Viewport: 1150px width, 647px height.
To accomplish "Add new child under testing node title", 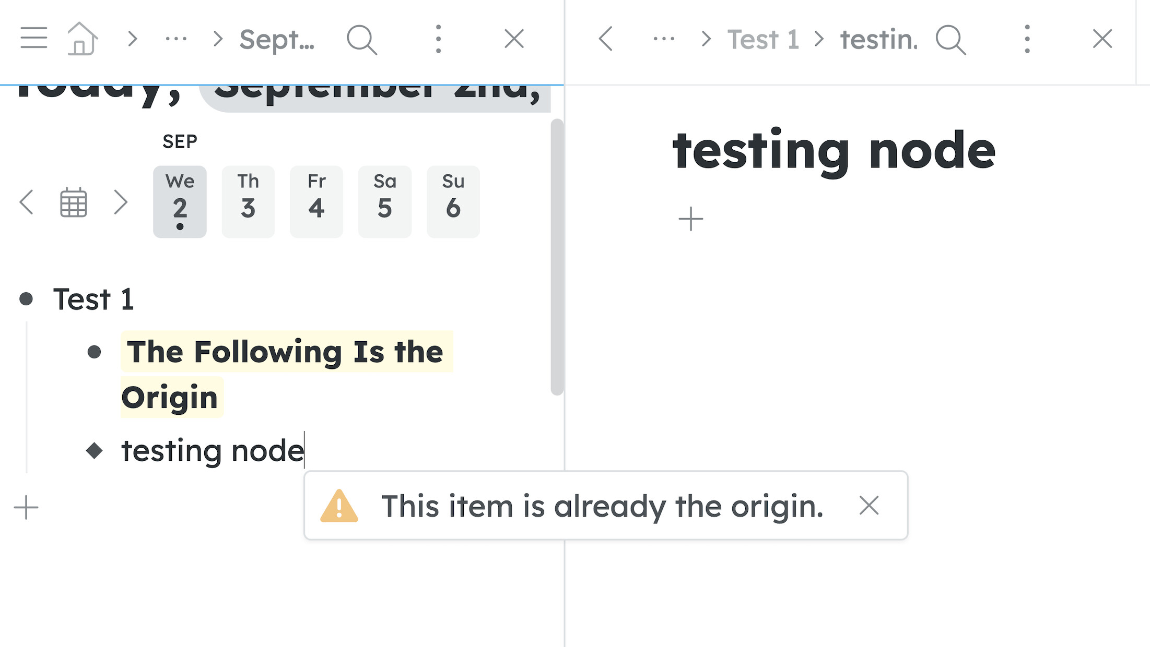I will coord(690,219).
